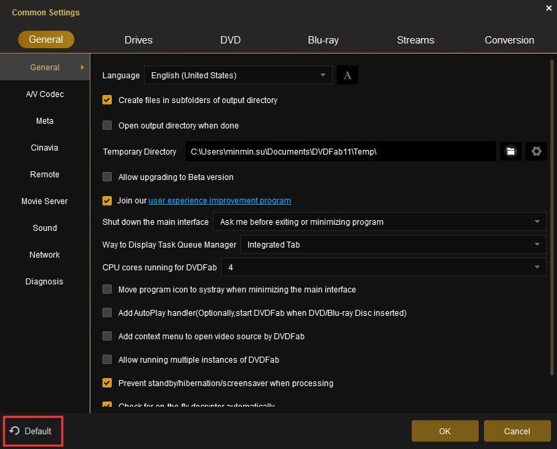The height and width of the screenshot is (449, 557).
Task: Open CPU cores running for DVDFab dropdown
Action: click(x=384, y=267)
